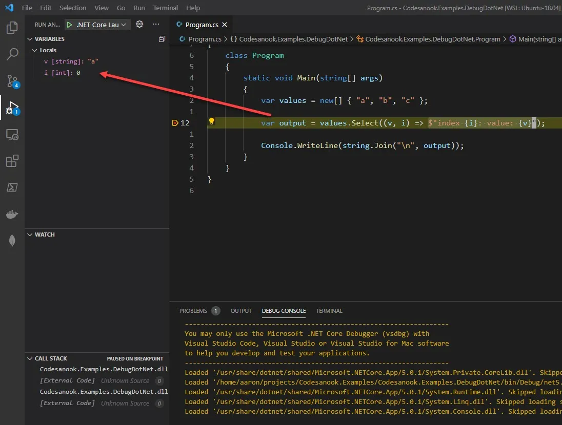Click 'class Program' in the editor

254,55
